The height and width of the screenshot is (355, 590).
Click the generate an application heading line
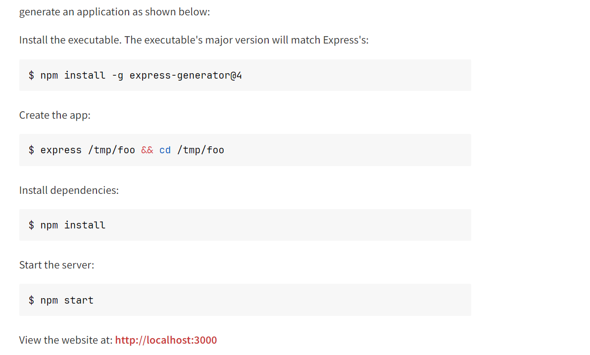[x=114, y=12]
